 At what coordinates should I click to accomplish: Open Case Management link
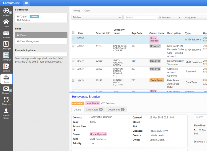coord(41,41)
